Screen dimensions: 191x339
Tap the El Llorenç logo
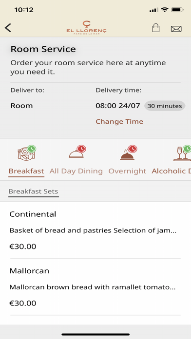click(87, 28)
